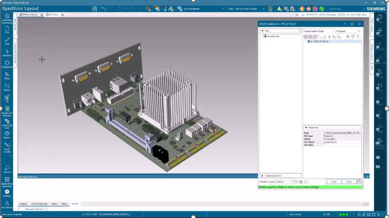
Task: Open the Route tools in left sidebar
Action: click(x=7, y=87)
